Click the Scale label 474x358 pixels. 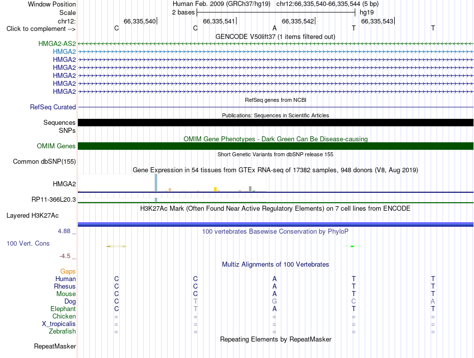click(68, 12)
